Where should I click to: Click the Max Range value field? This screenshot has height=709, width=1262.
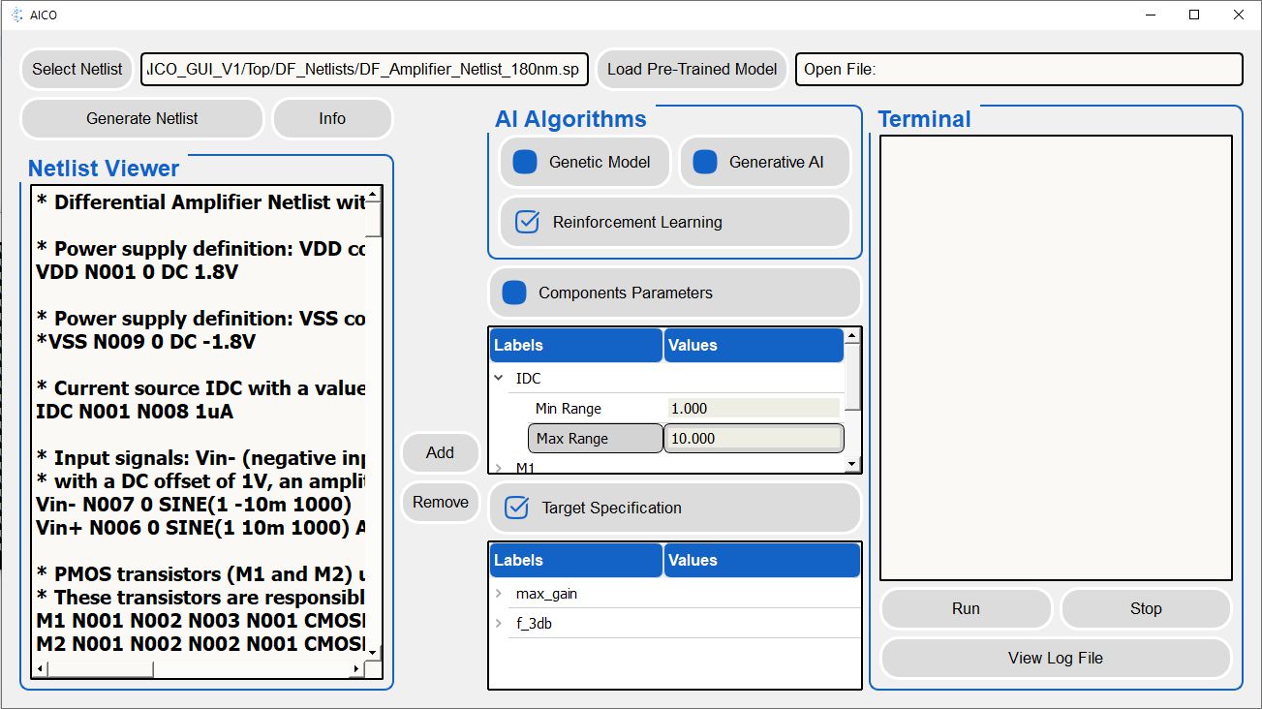click(753, 439)
